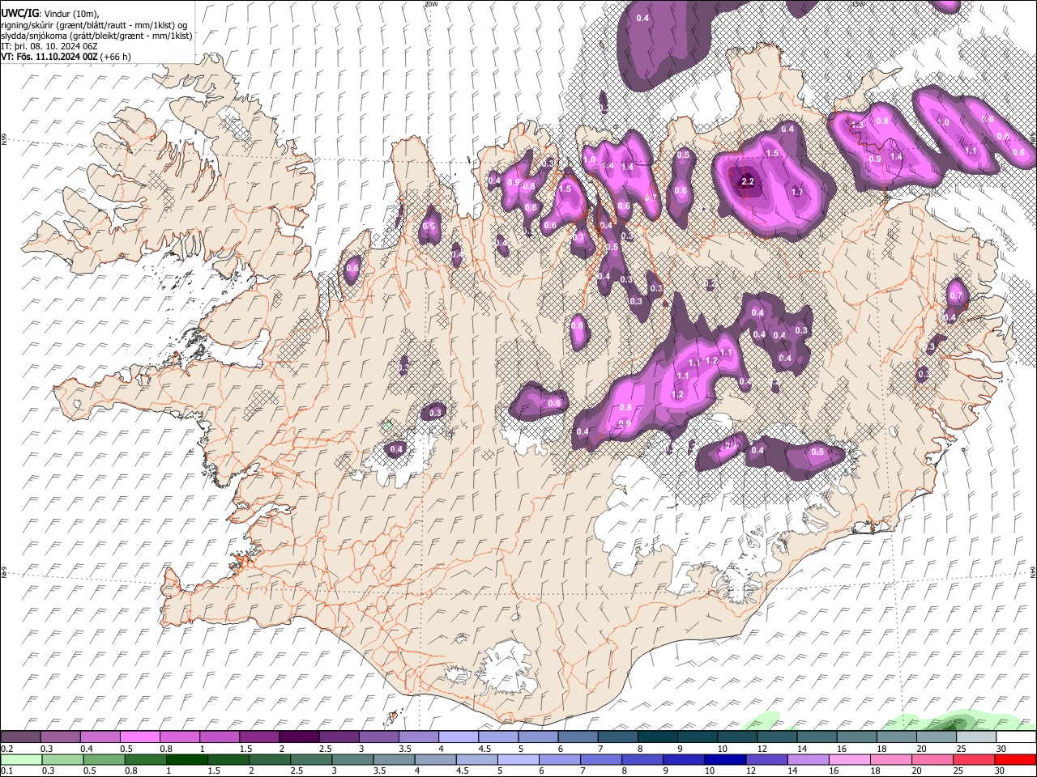The height and width of the screenshot is (777, 1037).
Task: Select bottom-row rain swatch starting at 7
Action: (x=600, y=759)
